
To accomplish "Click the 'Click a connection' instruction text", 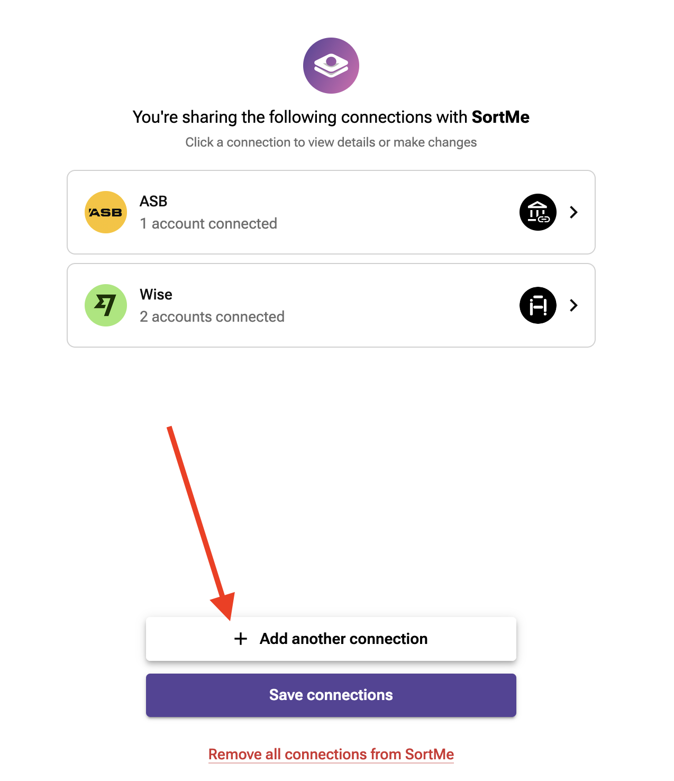I will [x=331, y=142].
